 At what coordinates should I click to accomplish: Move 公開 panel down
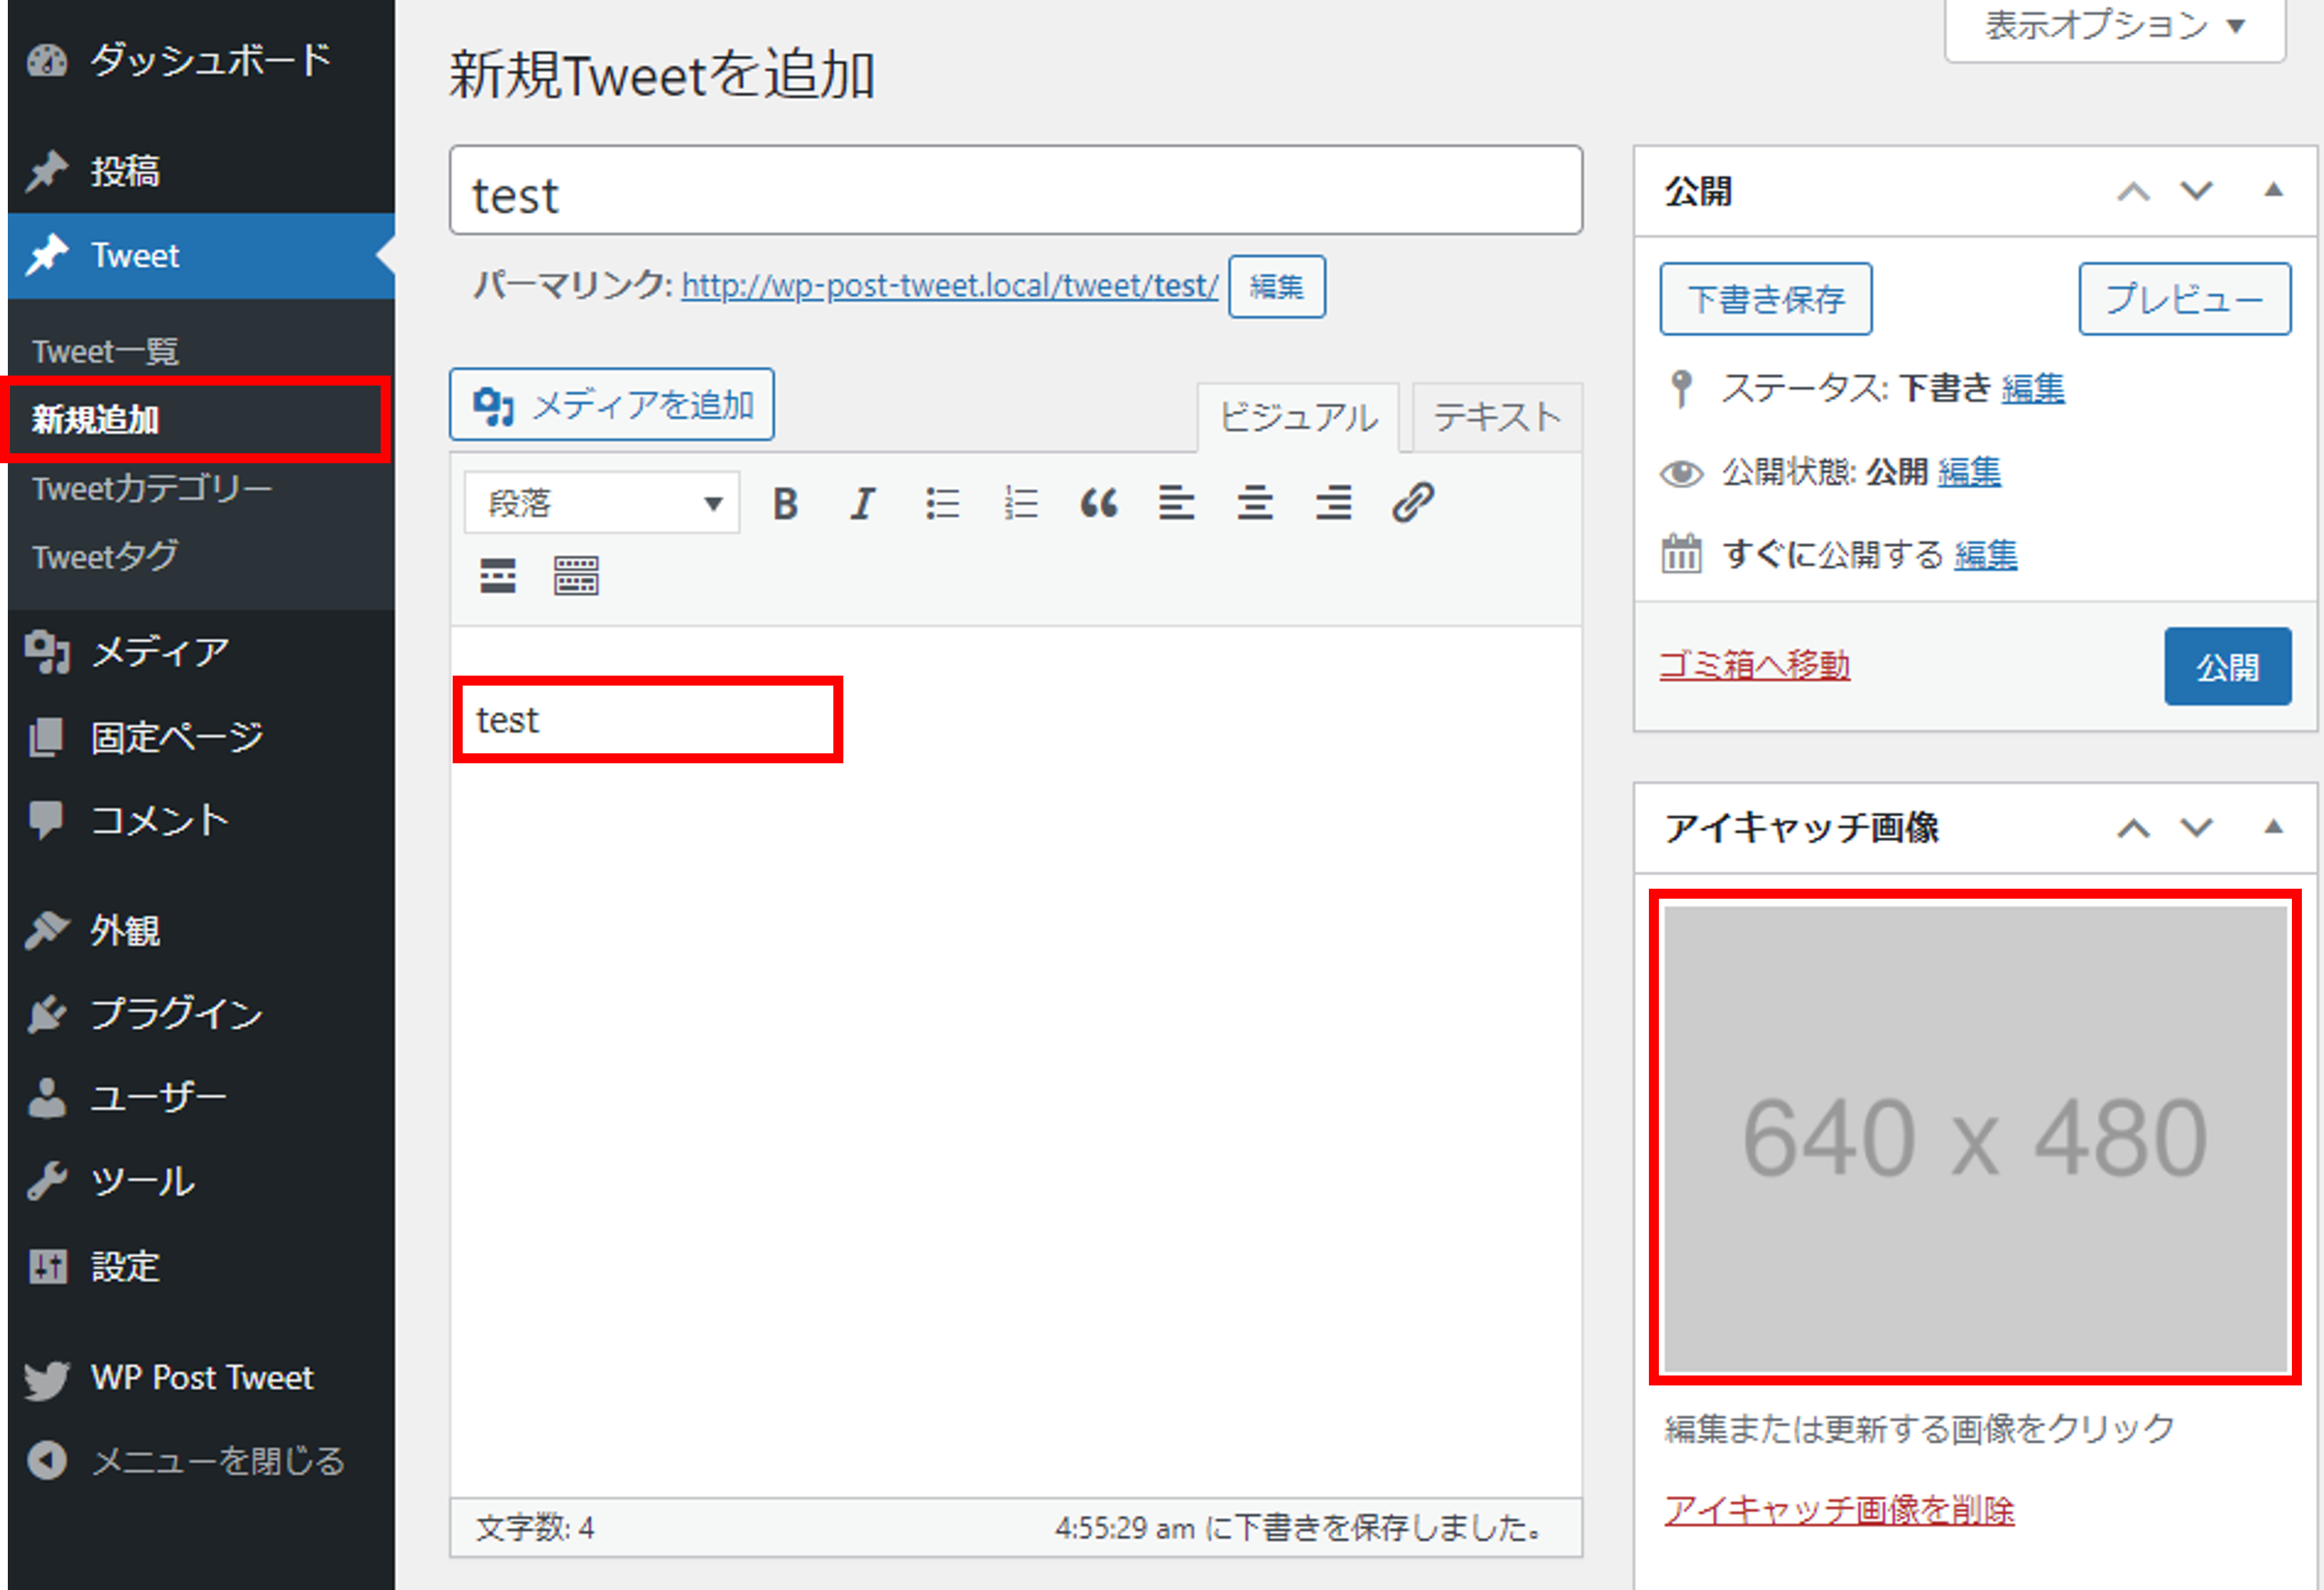(2196, 190)
